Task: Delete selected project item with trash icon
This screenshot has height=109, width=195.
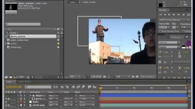Action: [x=28, y=77]
